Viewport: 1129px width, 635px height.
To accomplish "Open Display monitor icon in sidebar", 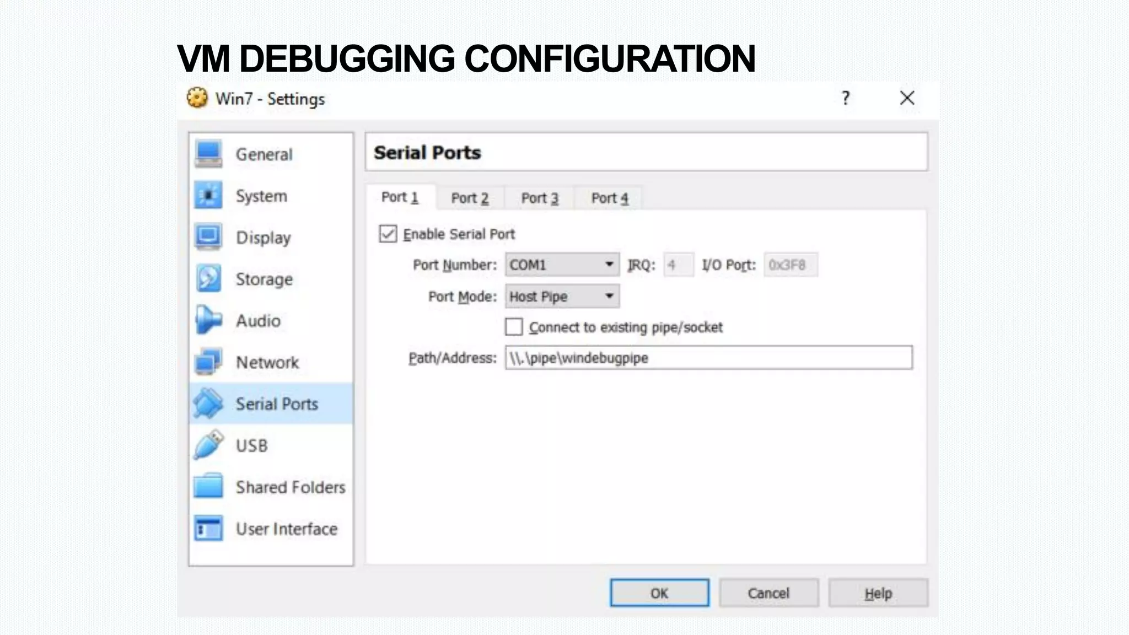I will click(x=208, y=237).
